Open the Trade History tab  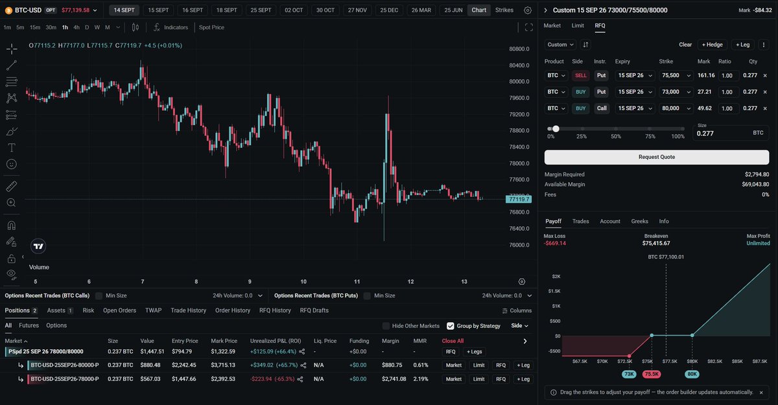coord(189,310)
